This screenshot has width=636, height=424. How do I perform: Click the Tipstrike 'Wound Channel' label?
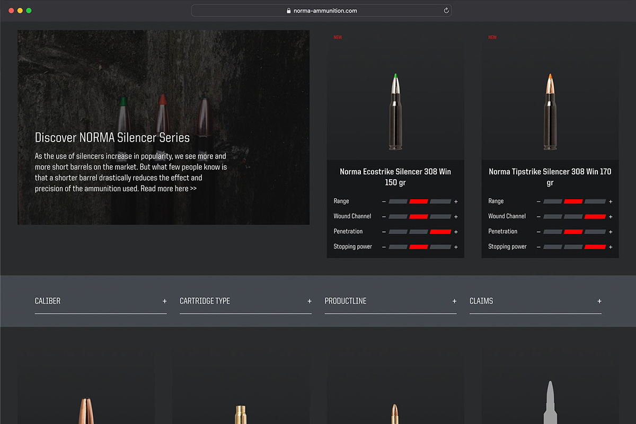[x=507, y=216]
